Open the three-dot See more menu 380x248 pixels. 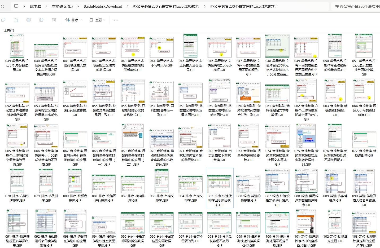pos(116,20)
